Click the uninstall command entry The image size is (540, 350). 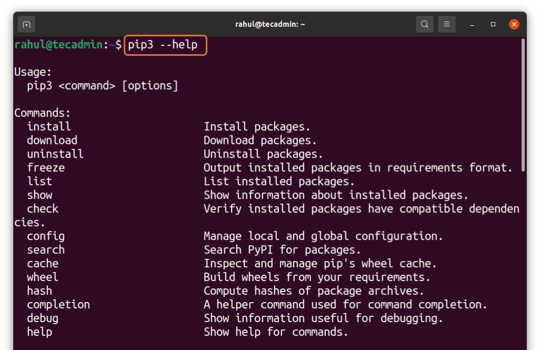point(55,154)
